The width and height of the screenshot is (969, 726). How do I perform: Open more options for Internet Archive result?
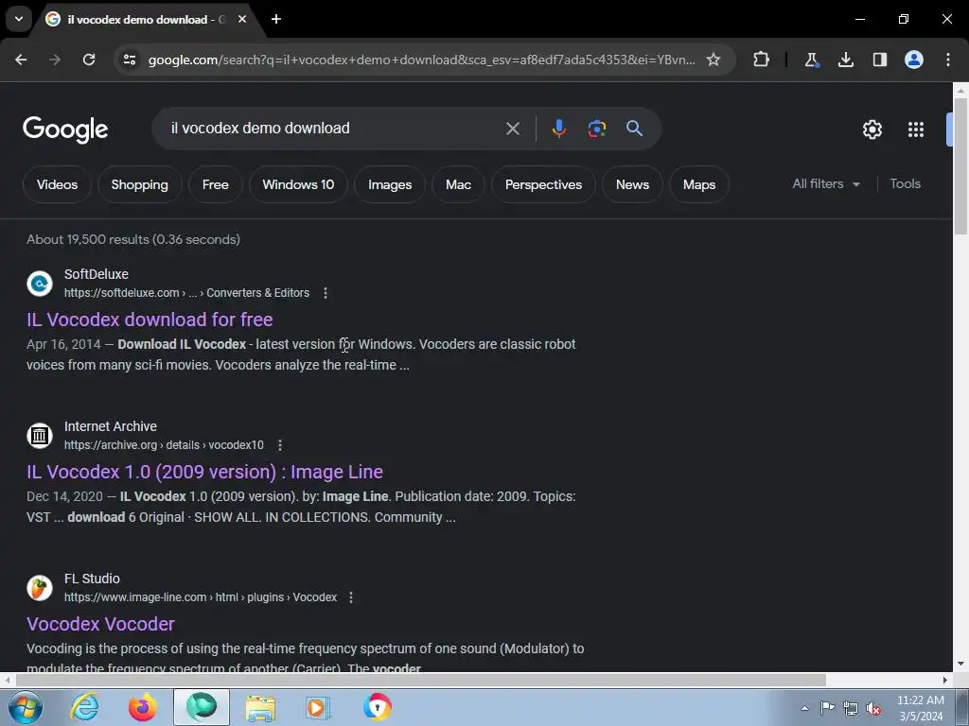coord(279,445)
